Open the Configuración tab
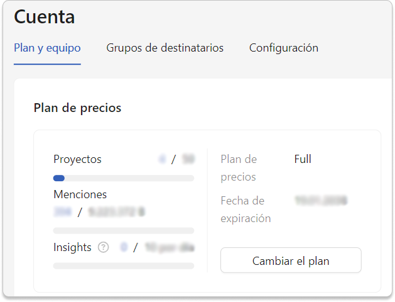Viewport: 395px width, 302px height. pyautogui.click(x=284, y=48)
